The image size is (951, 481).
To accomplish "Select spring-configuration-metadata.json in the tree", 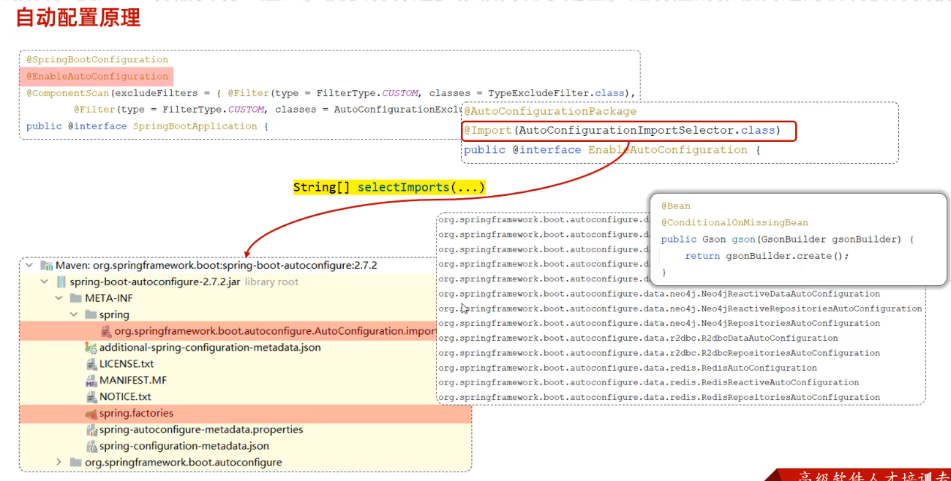I will click(x=184, y=446).
